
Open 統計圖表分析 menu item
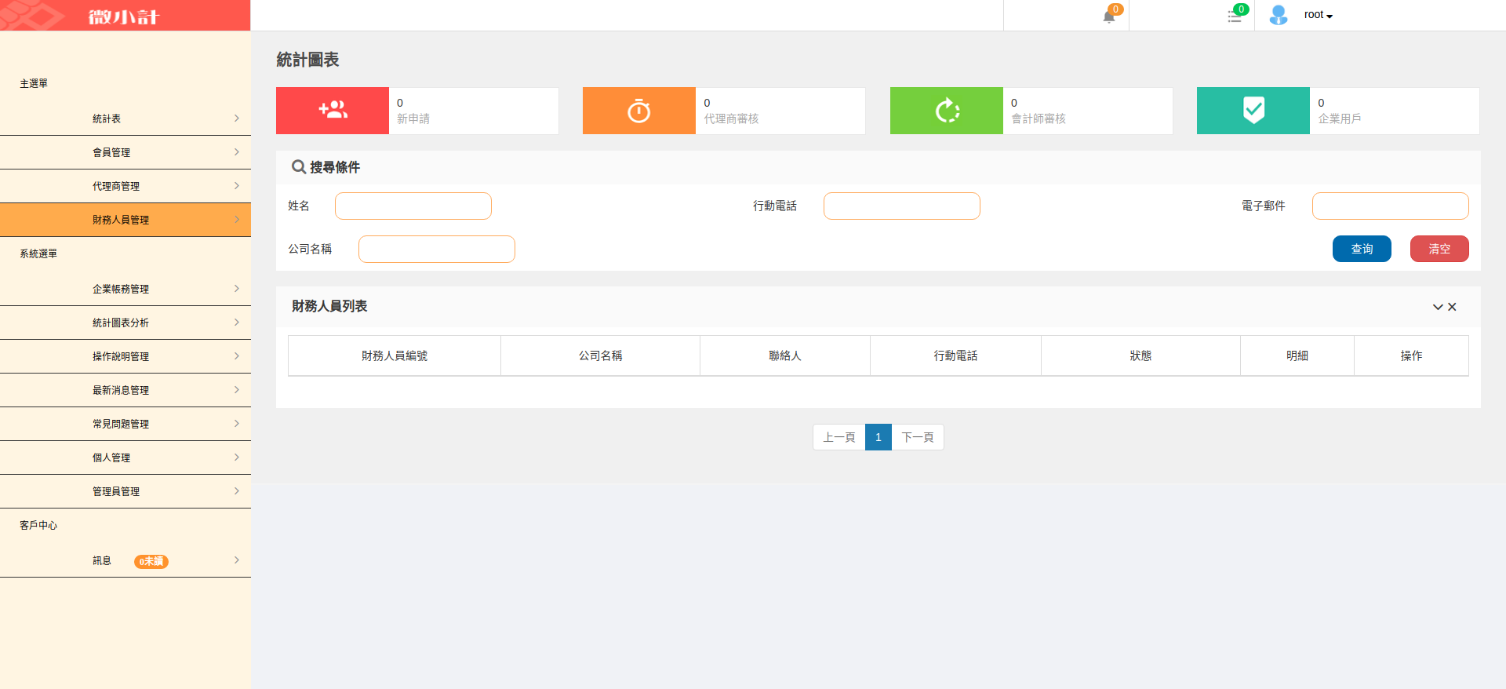(125, 323)
